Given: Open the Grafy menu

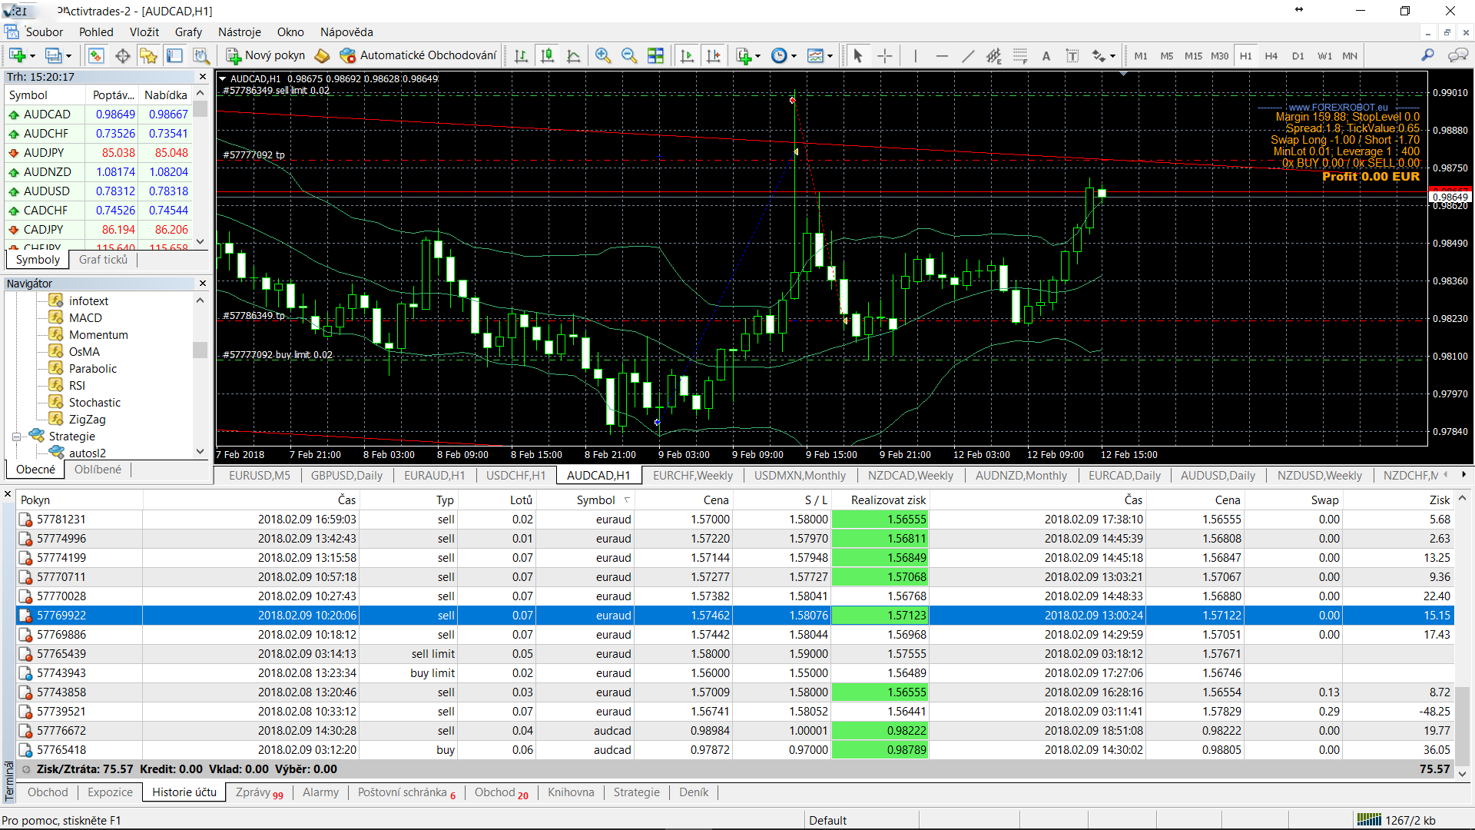Looking at the screenshot, I should pyautogui.click(x=188, y=32).
